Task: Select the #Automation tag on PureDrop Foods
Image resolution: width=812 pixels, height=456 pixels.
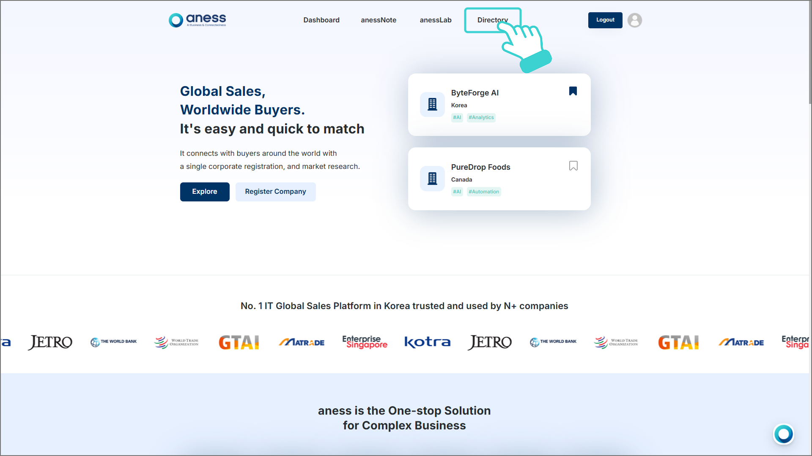Action: click(x=483, y=192)
